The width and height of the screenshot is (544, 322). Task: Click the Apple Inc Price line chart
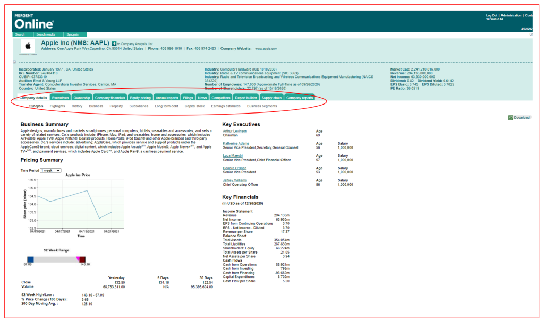point(81,204)
